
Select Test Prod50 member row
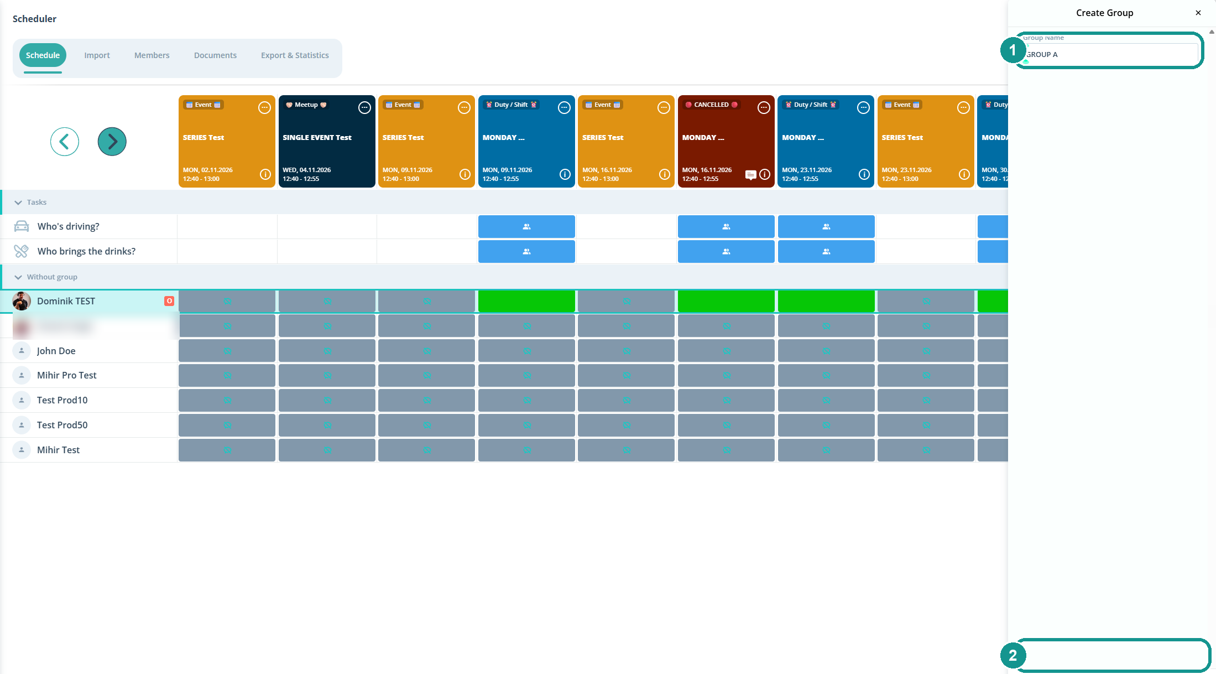point(89,425)
